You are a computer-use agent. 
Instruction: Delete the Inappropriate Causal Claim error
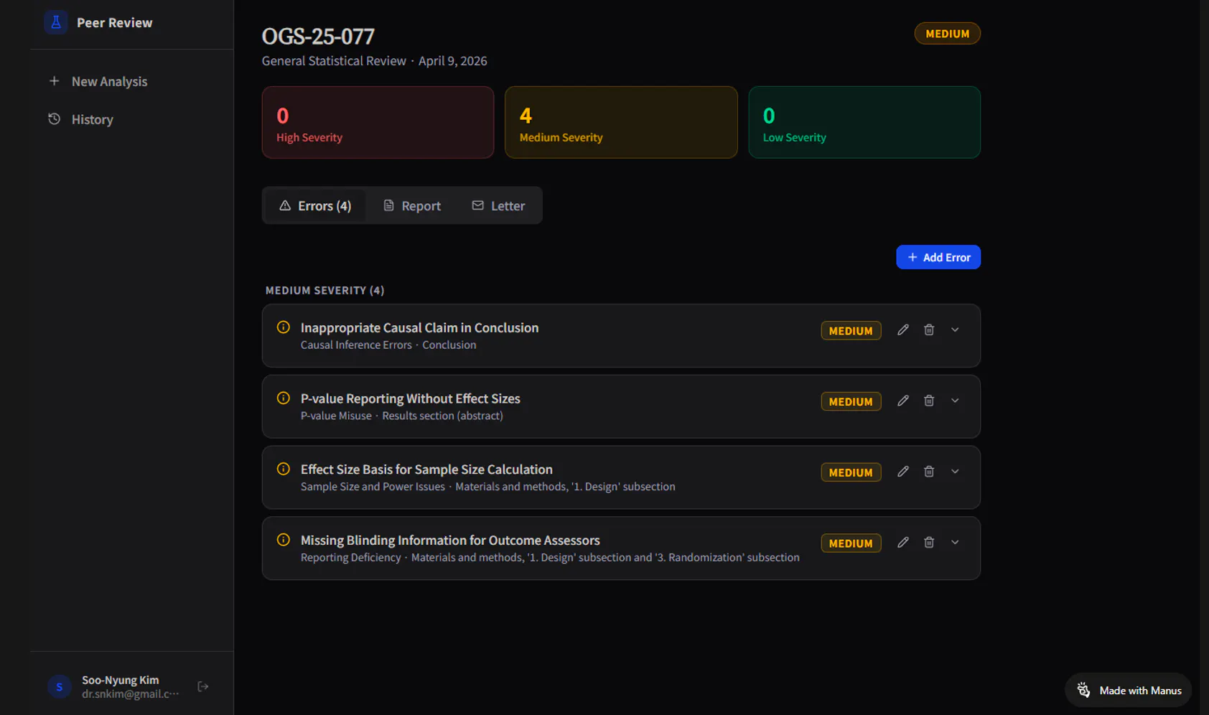[x=929, y=330]
